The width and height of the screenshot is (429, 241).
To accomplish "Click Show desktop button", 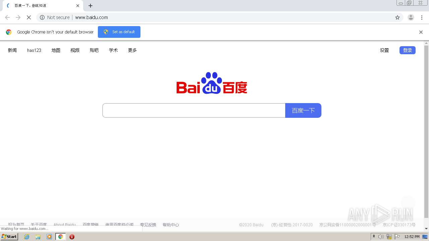I will [x=425, y=237].
